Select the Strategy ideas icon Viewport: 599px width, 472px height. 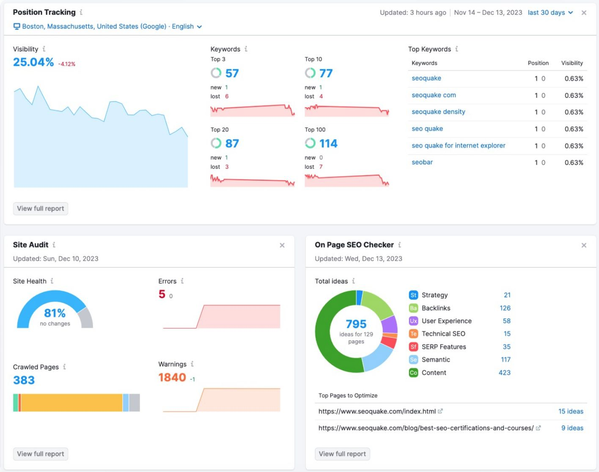tap(413, 295)
